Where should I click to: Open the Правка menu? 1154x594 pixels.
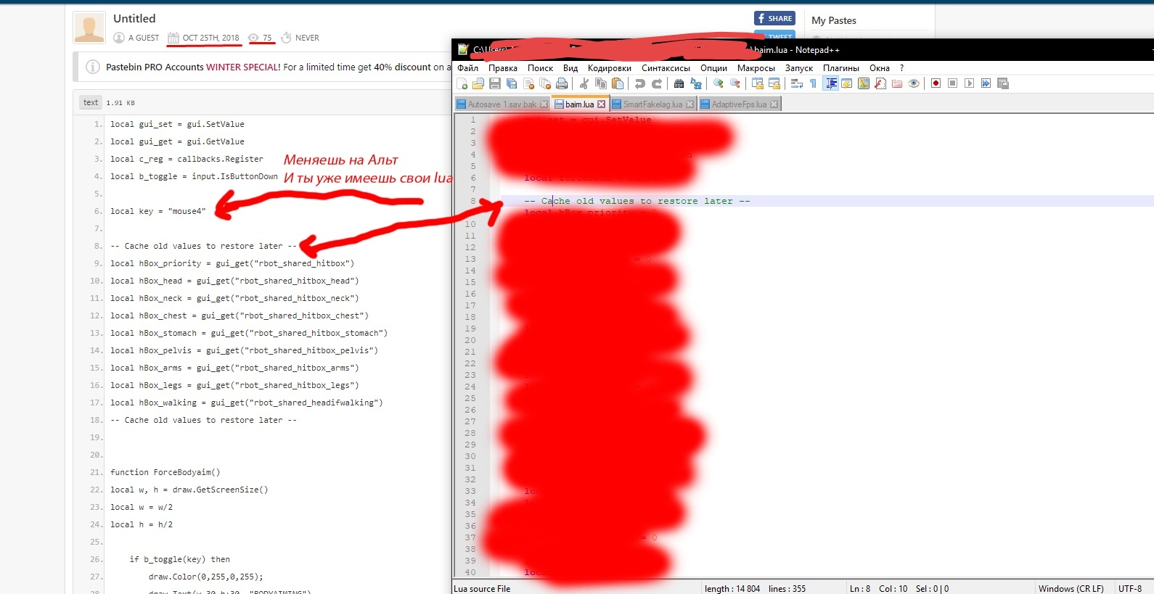[x=503, y=68]
